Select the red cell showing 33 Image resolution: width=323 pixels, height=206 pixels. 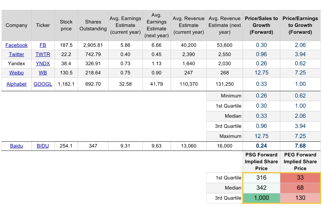(300, 177)
